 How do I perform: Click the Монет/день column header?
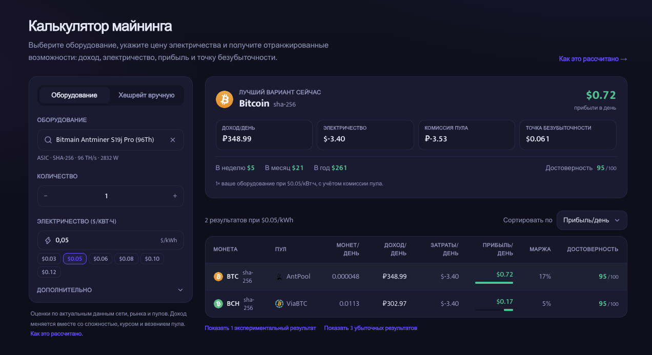pos(348,249)
